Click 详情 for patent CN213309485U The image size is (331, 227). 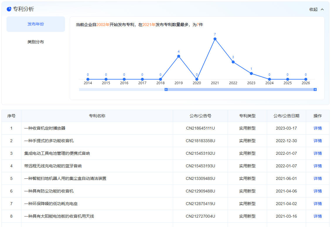(318, 178)
